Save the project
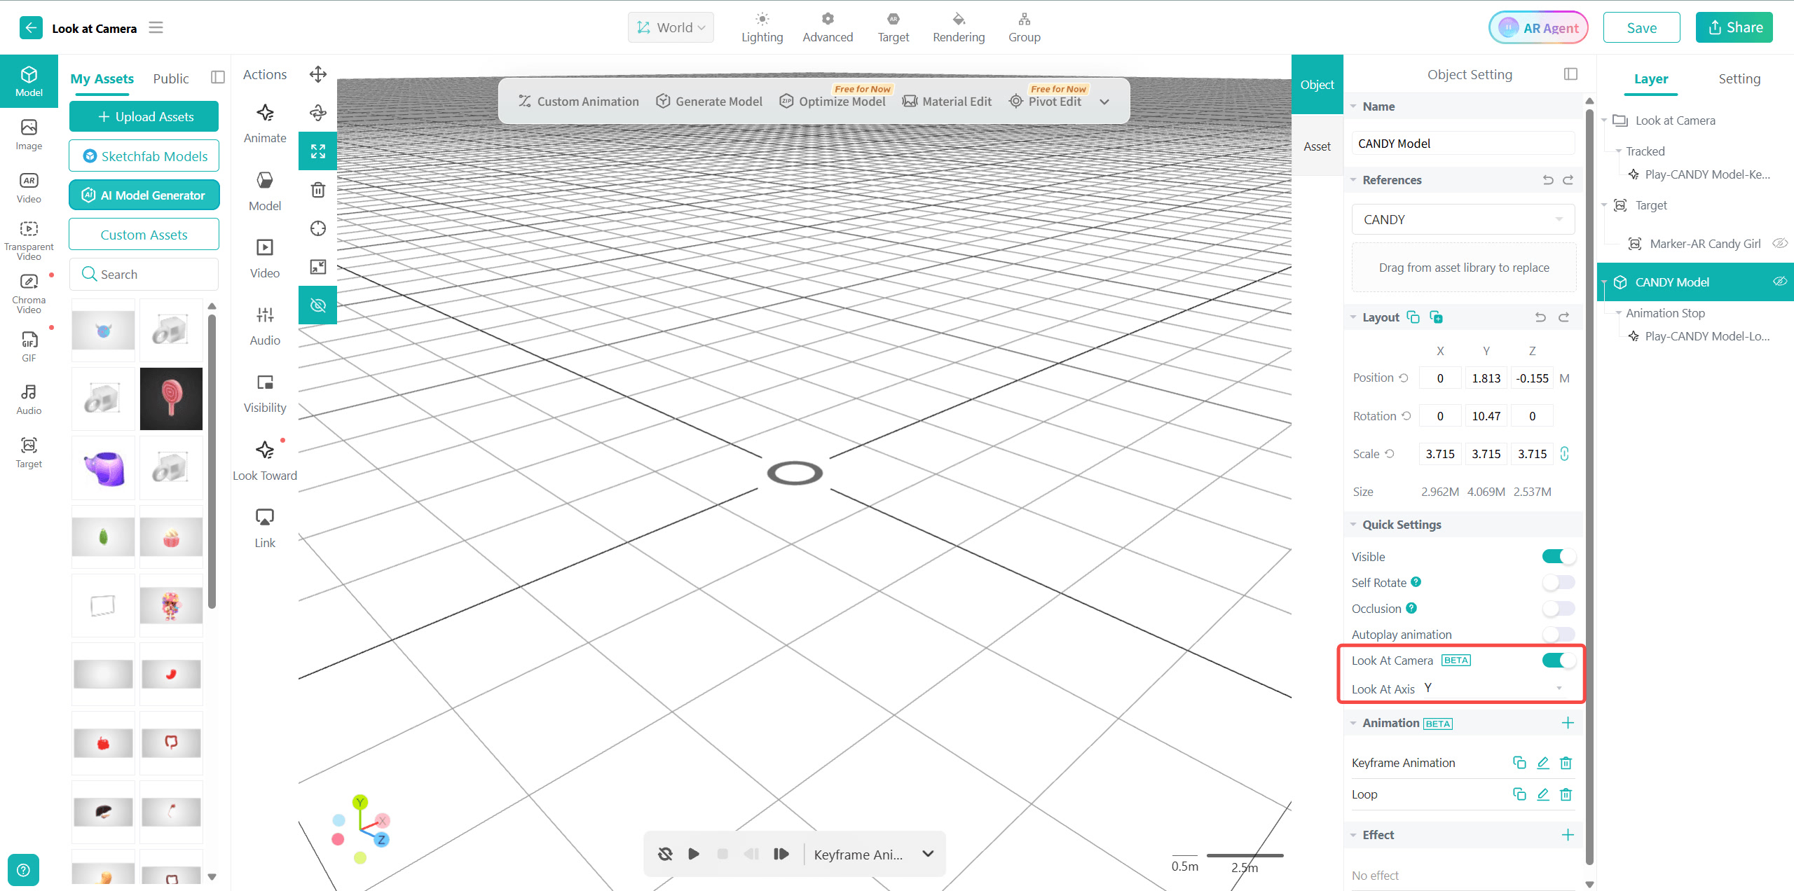The image size is (1794, 891). click(1641, 27)
